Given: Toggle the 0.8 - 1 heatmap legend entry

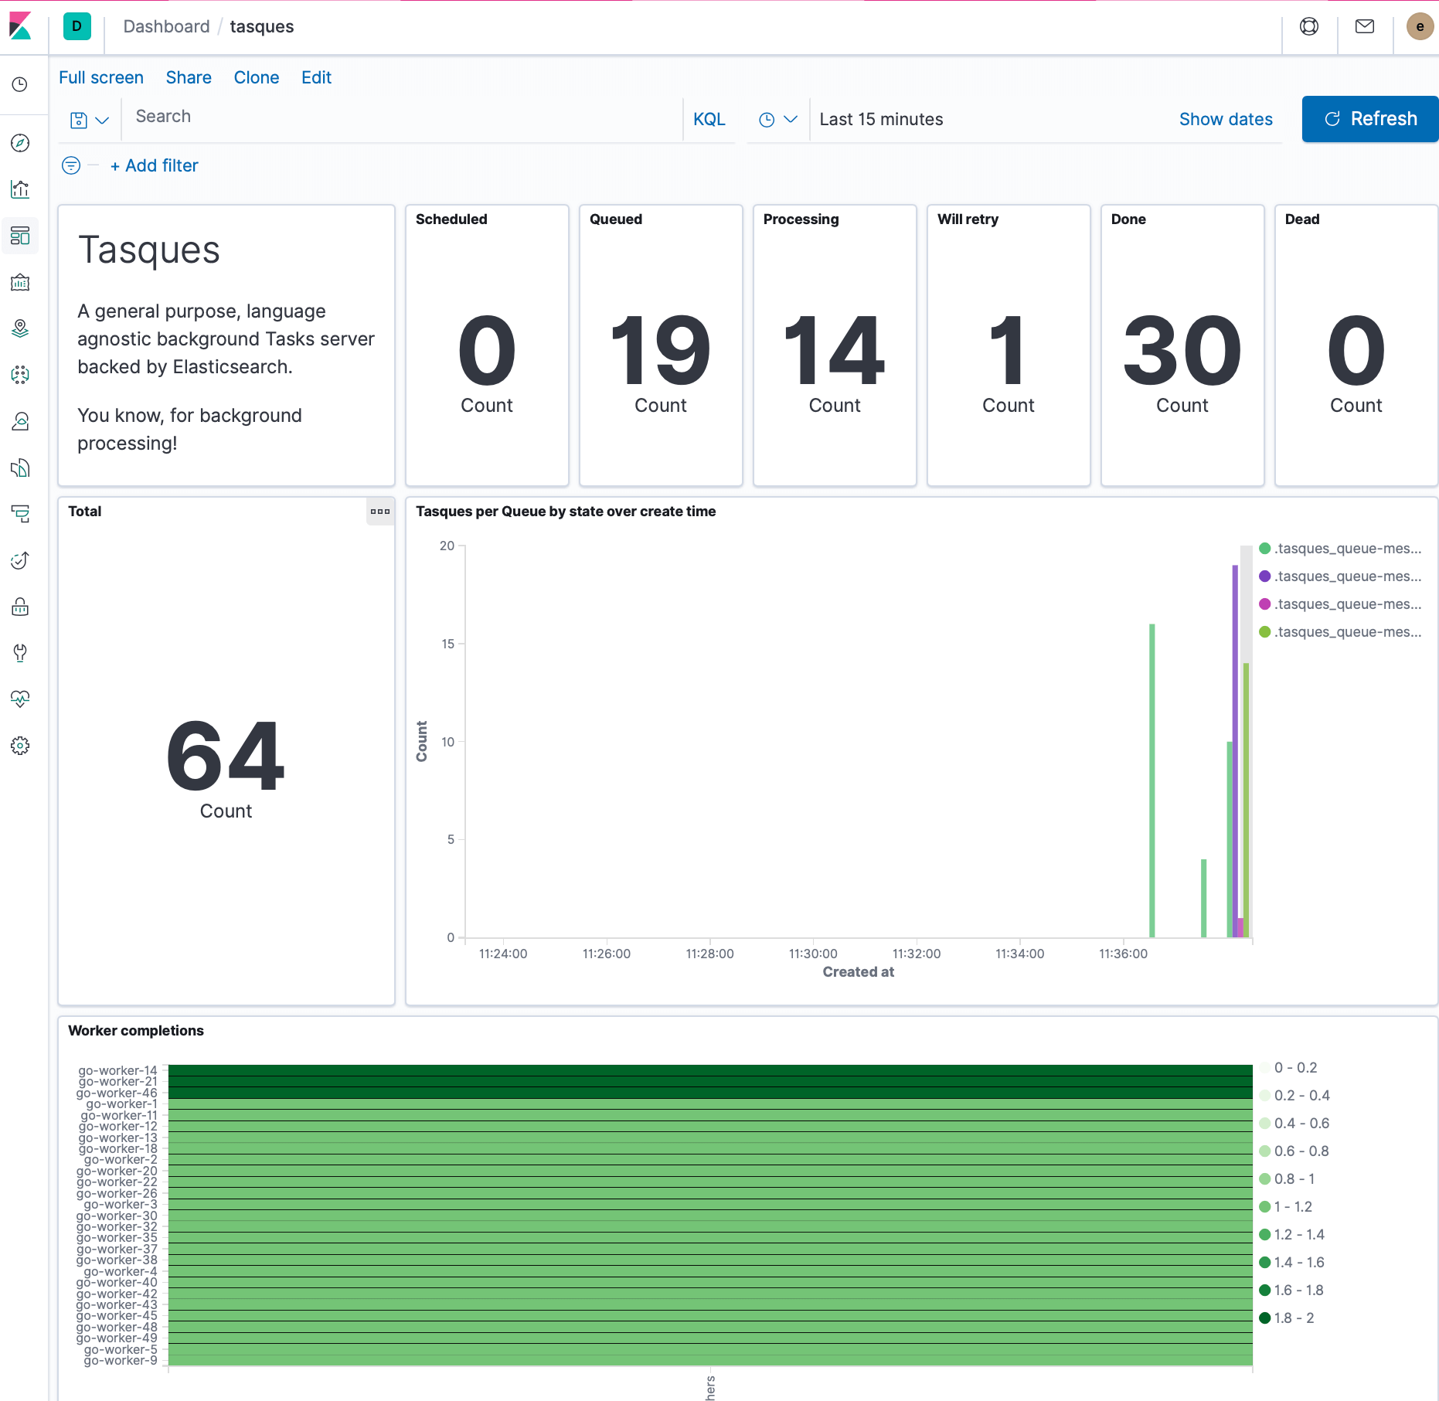Looking at the screenshot, I should [1288, 1179].
